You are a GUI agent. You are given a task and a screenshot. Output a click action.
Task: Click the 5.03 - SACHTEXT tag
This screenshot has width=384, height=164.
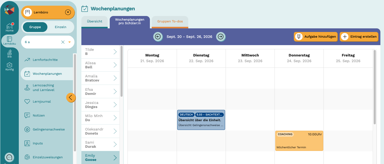209,115
